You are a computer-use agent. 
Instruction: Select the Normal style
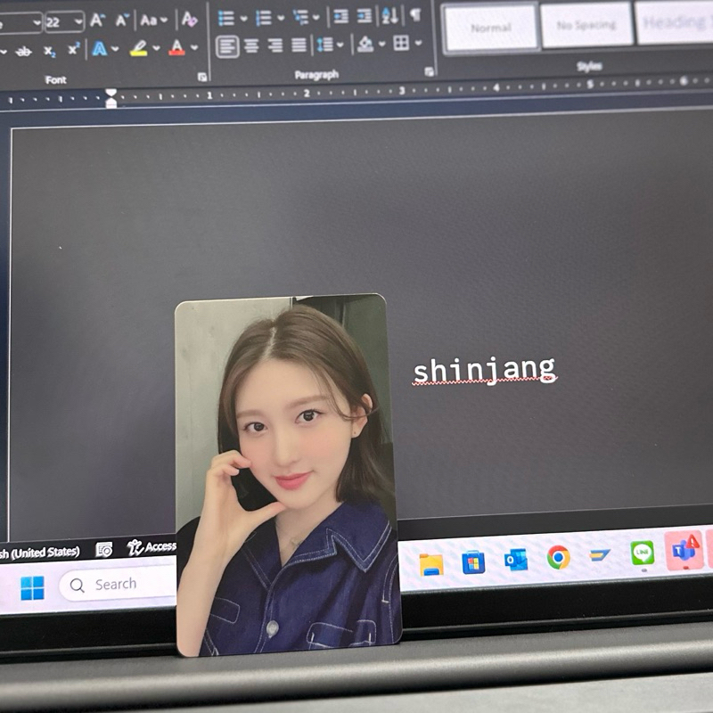[x=491, y=27]
